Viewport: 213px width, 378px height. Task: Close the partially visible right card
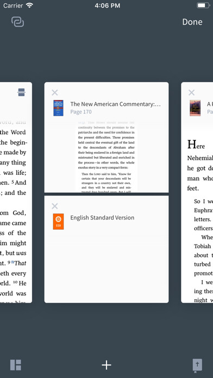(191, 92)
